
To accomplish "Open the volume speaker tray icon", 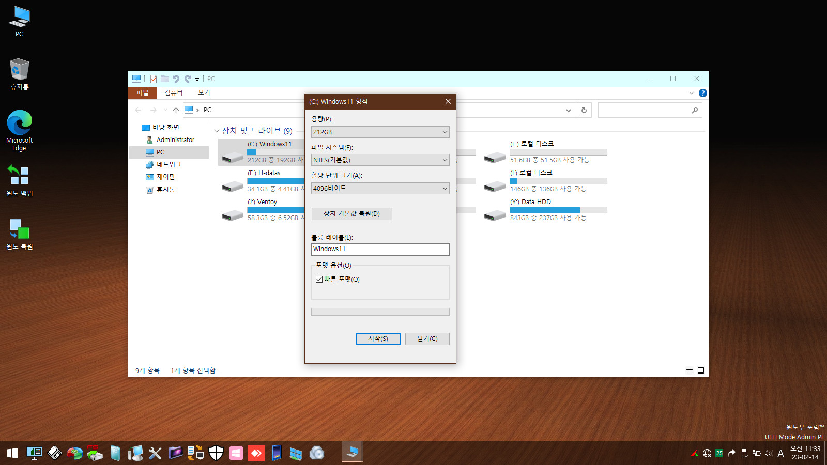I will [769, 453].
